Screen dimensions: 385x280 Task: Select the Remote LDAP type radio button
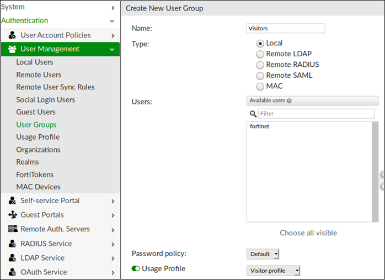pos(260,54)
